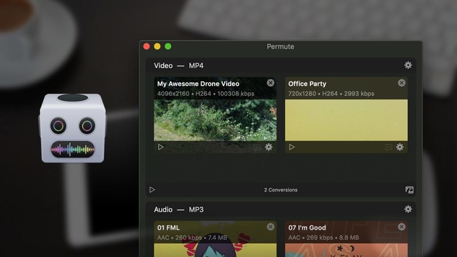Start converting My Awesome Drone Video

point(161,147)
